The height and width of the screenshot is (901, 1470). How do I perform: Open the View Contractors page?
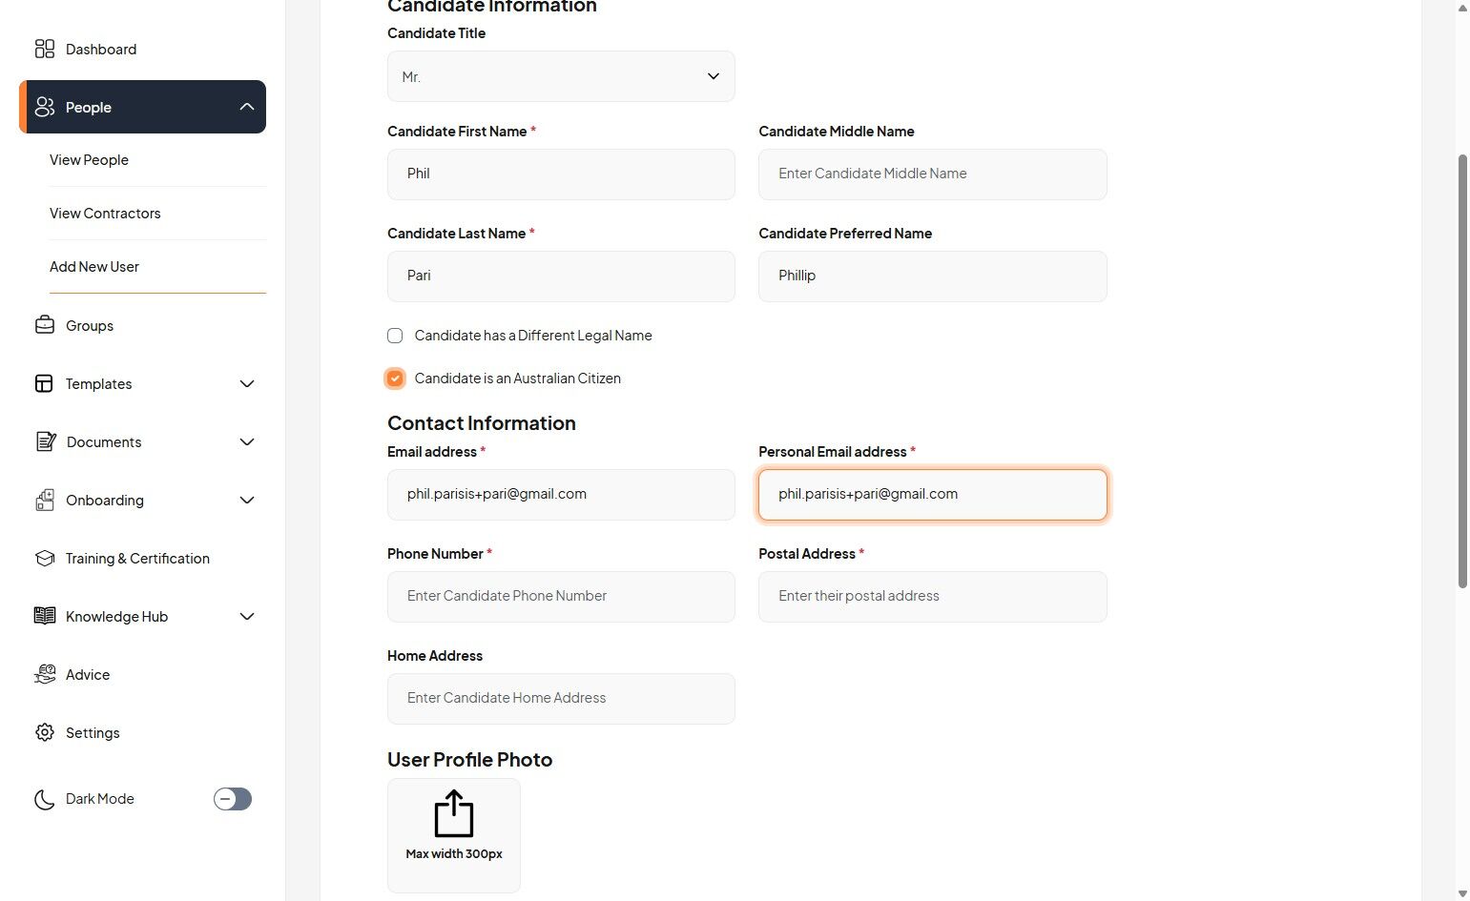pos(105,214)
